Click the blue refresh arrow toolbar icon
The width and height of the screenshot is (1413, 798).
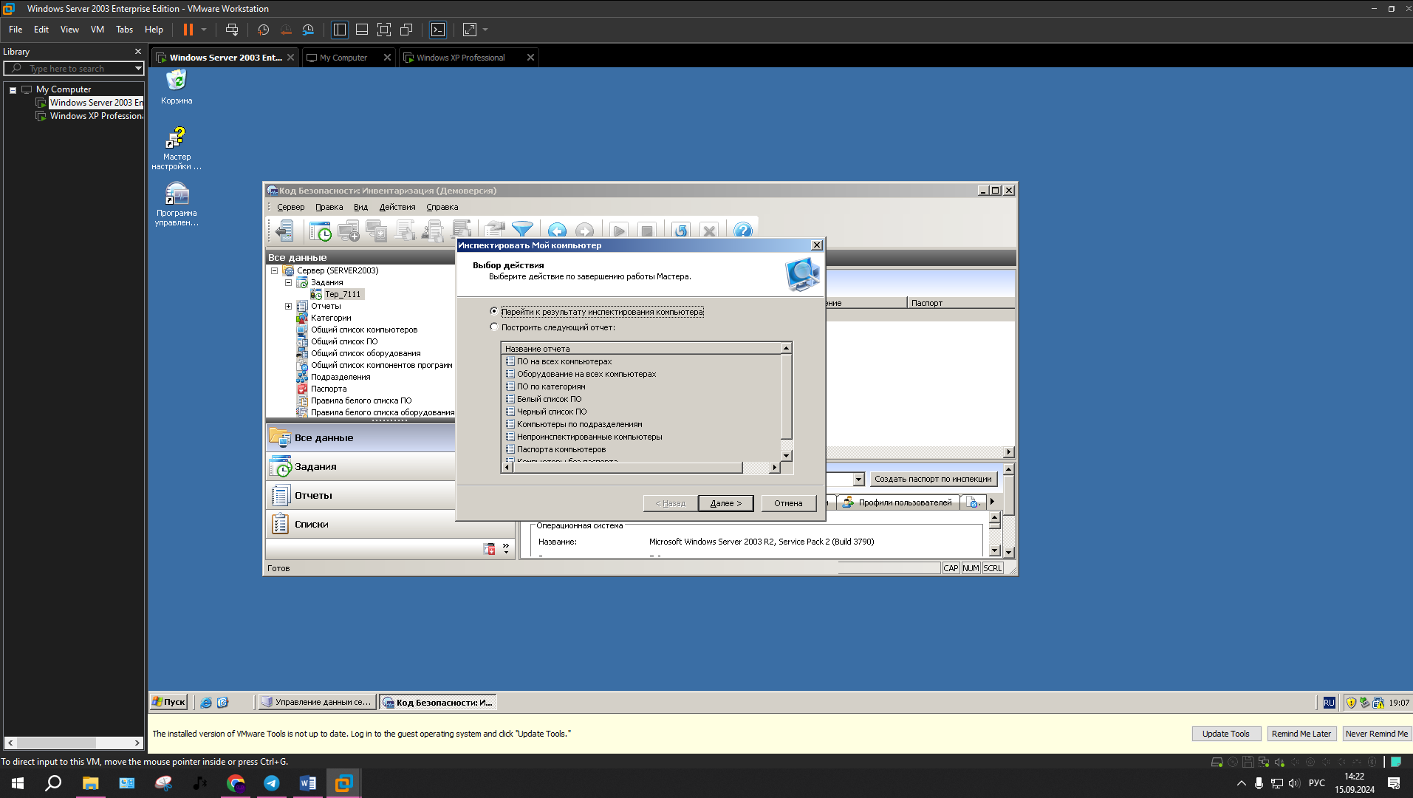click(x=681, y=231)
